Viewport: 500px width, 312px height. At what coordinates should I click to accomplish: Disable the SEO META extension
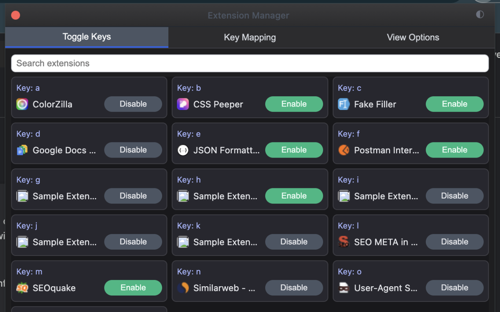(455, 242)
